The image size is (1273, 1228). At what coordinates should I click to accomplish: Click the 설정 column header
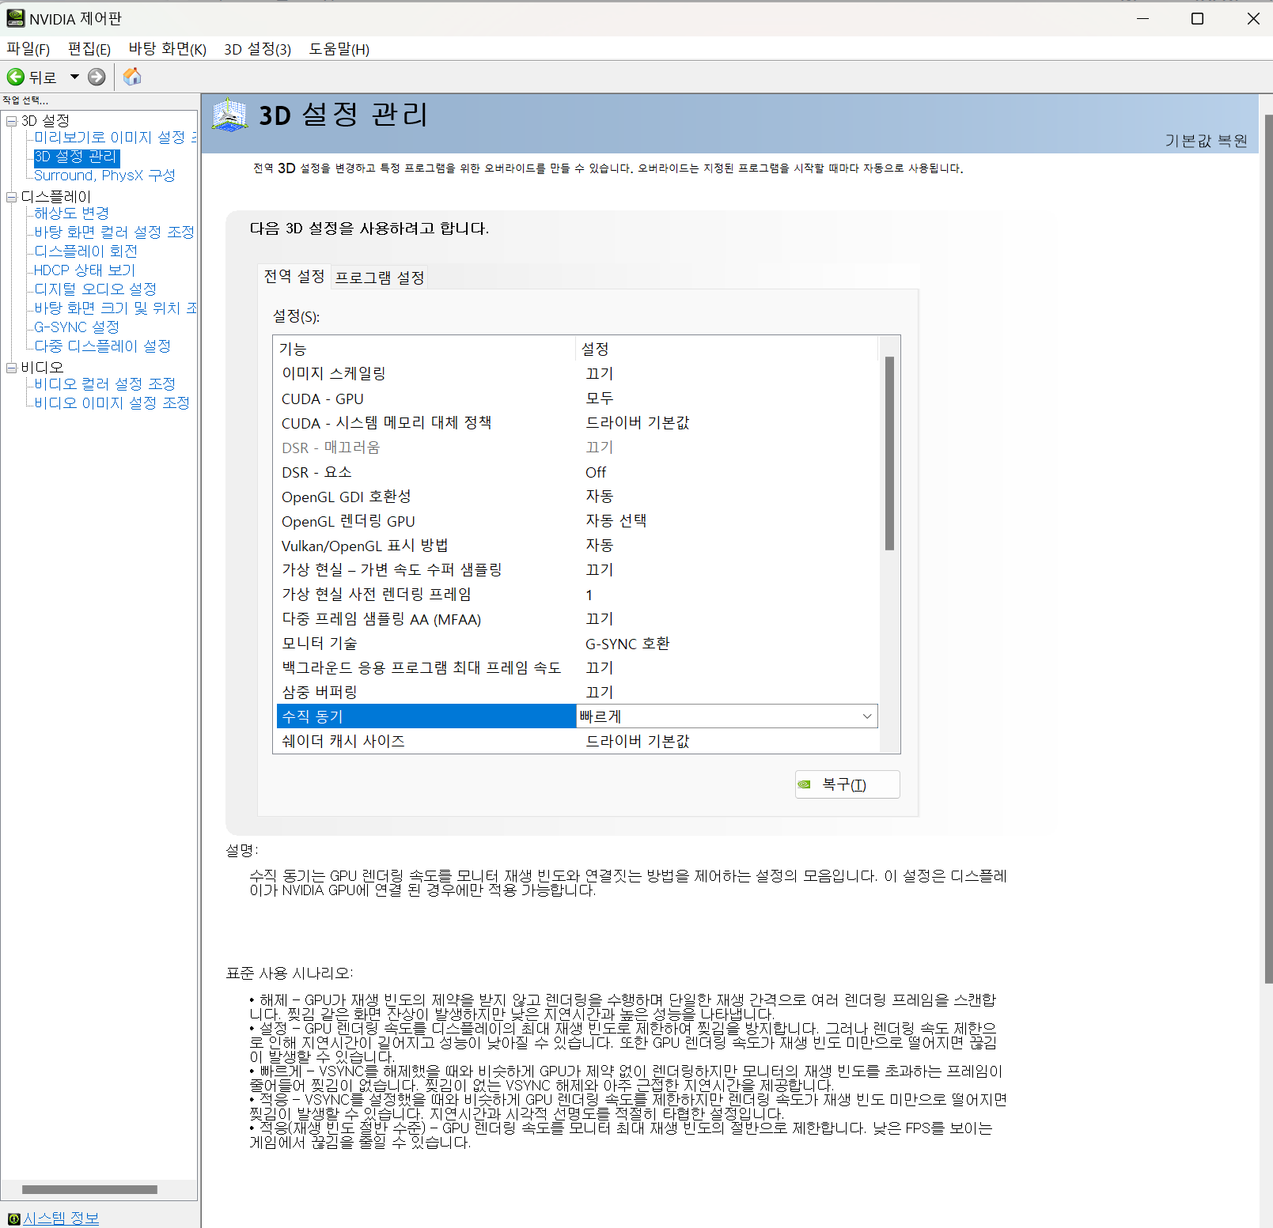tap(726, 349)
